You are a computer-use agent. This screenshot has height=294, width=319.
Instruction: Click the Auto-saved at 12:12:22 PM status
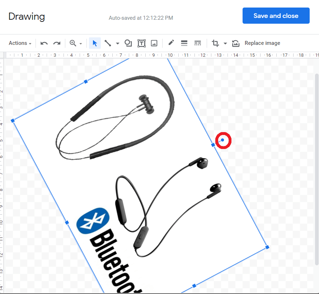141,18
